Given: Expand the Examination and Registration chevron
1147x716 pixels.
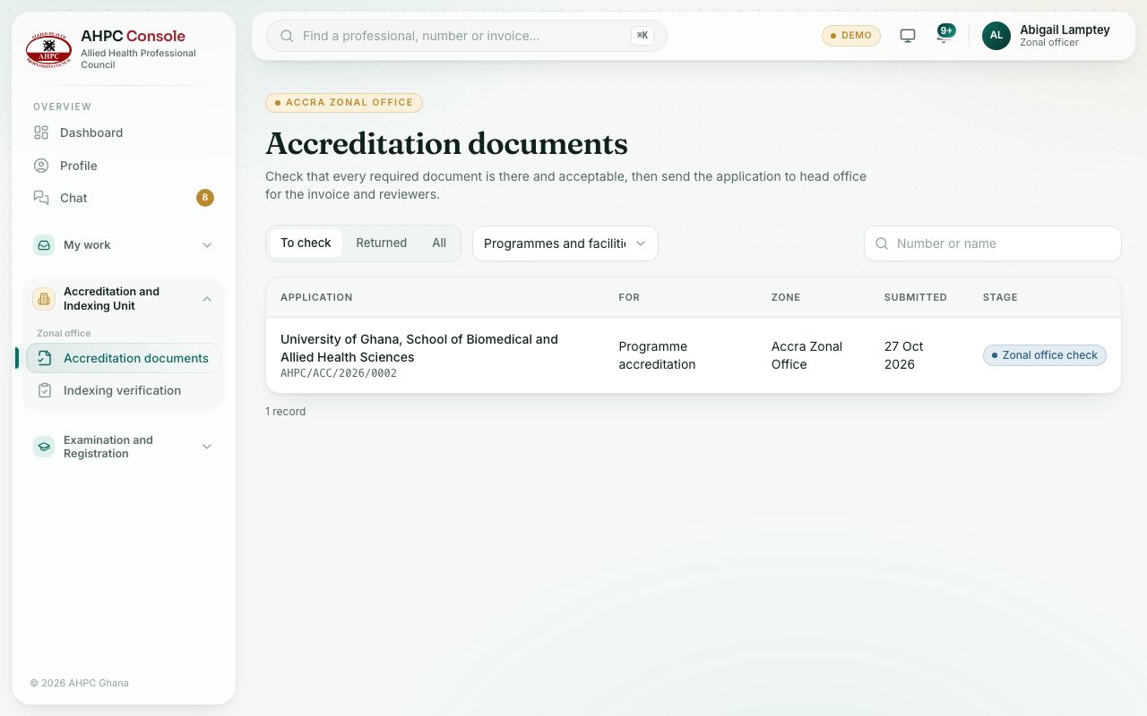Looking at the screenshot, I should click(207, 447).
